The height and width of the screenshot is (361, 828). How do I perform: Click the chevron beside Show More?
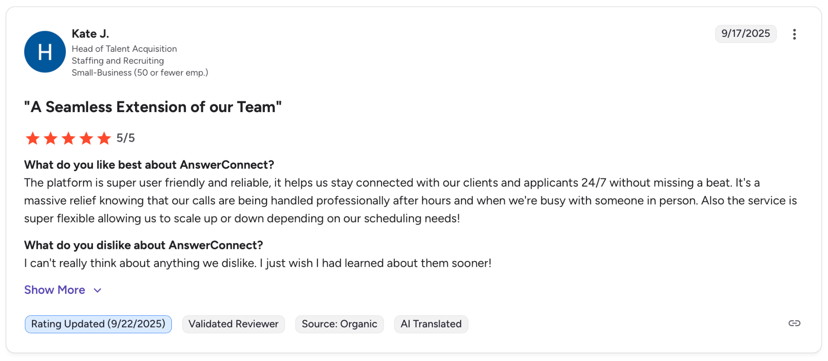point(97,290)
